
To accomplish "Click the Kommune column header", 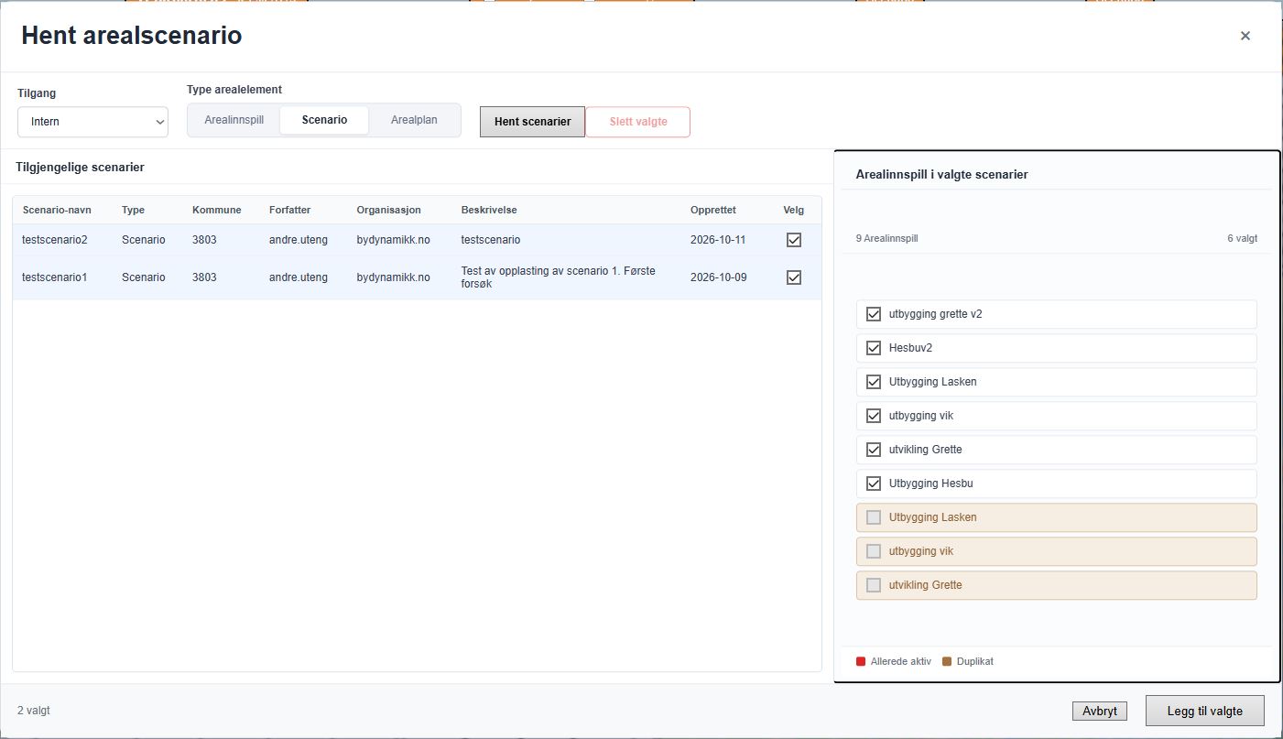I will (x=217, y=210).
